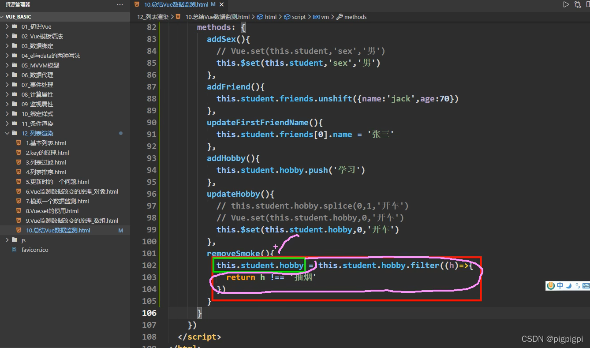Click line number 106 in the gutter

[x=149, y=313]
